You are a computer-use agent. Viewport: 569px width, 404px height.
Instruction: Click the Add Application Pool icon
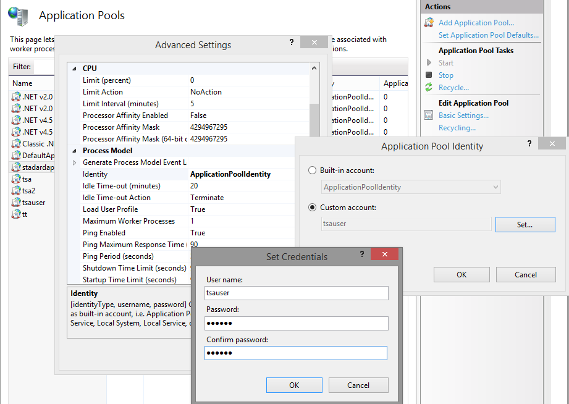[429, 22]
